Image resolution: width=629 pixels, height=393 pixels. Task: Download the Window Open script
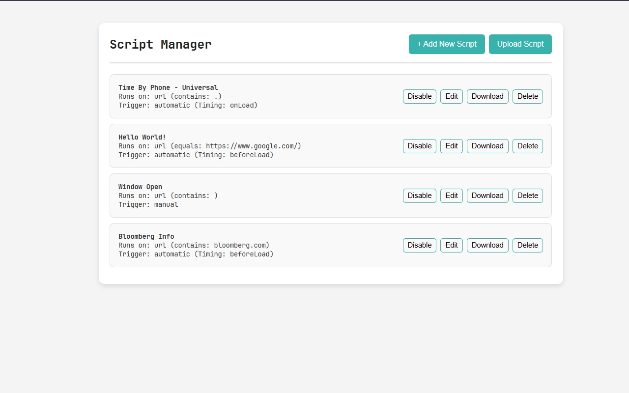(487, 196)
